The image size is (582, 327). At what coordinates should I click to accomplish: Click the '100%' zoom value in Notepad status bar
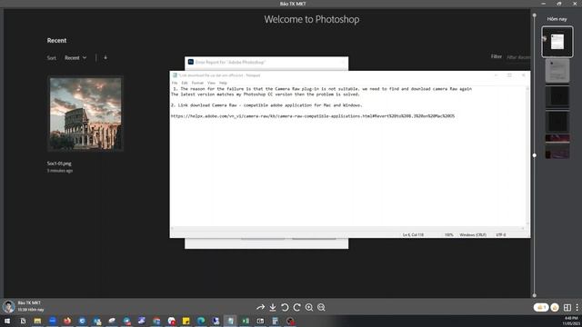pos(448,235)
